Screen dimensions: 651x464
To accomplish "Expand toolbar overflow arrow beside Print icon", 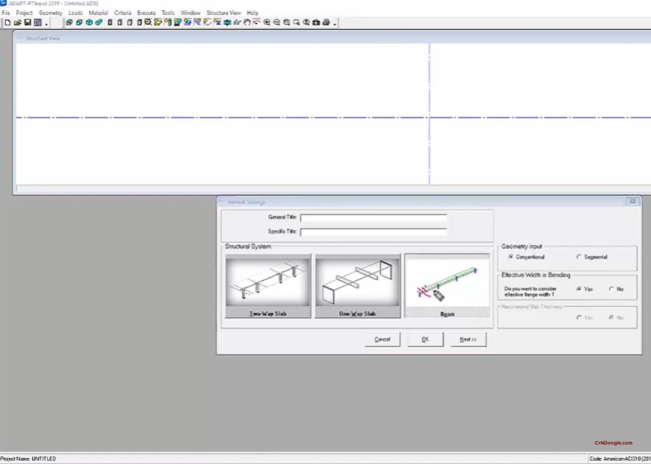I will pos(335,24).
